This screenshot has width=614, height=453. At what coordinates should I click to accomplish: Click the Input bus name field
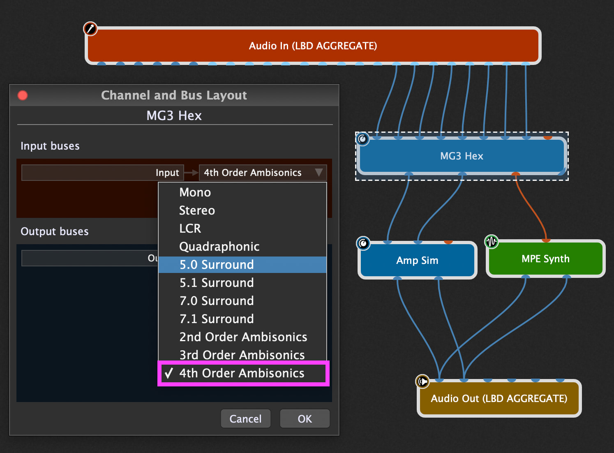[102, 173]
